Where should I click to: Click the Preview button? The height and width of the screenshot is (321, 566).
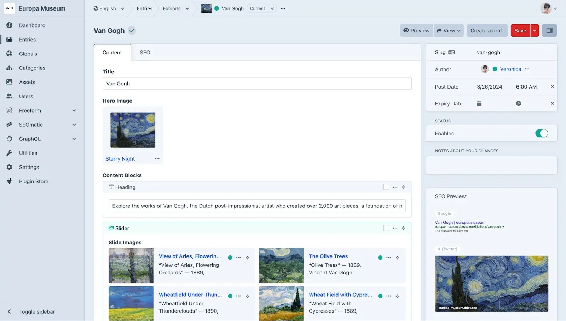[x=417, y=31]
